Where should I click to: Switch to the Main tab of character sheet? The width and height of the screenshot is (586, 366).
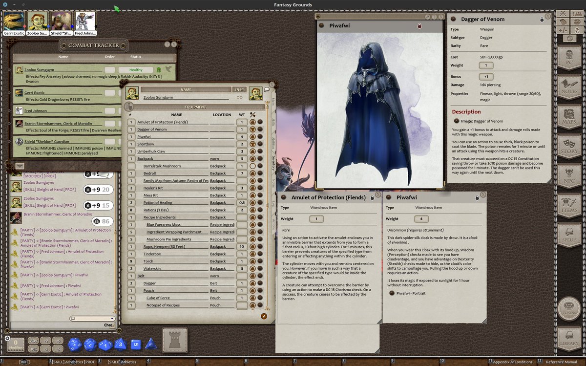(273, 102)
